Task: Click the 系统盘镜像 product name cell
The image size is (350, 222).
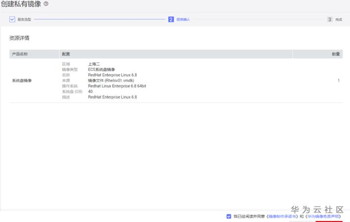Action: pyautogui.click(x=22, y=81)
